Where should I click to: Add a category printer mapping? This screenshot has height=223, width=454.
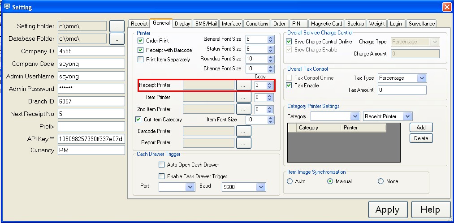pos(421,127)
